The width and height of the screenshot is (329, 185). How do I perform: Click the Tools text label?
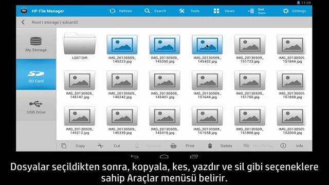[195, 11]
